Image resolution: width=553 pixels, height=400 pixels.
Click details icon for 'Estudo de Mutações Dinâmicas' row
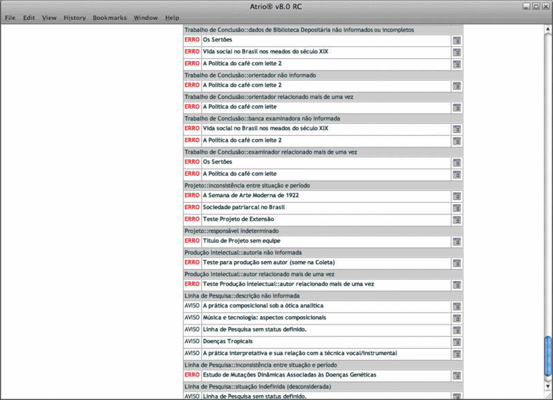[456, 375]
